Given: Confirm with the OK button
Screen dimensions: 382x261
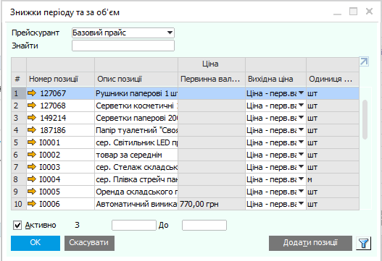Looking at the screenshot, I should tap(36, 243).
